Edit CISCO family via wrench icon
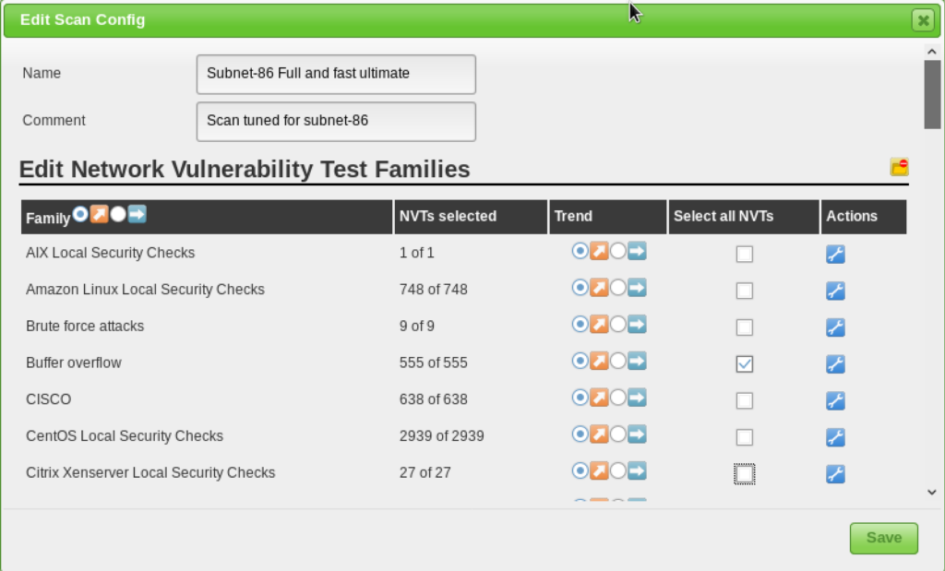This screenshot has height=571, width=945. coord(835,401)
